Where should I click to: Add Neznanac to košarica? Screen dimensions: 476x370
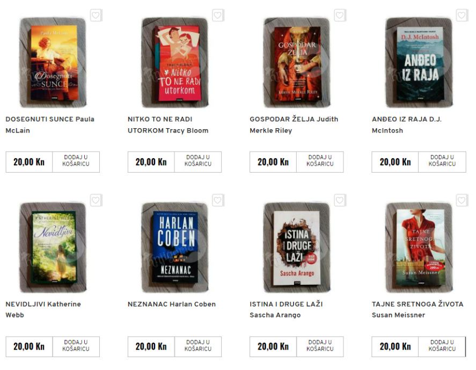pyautogui.click(x=198, y=346)
